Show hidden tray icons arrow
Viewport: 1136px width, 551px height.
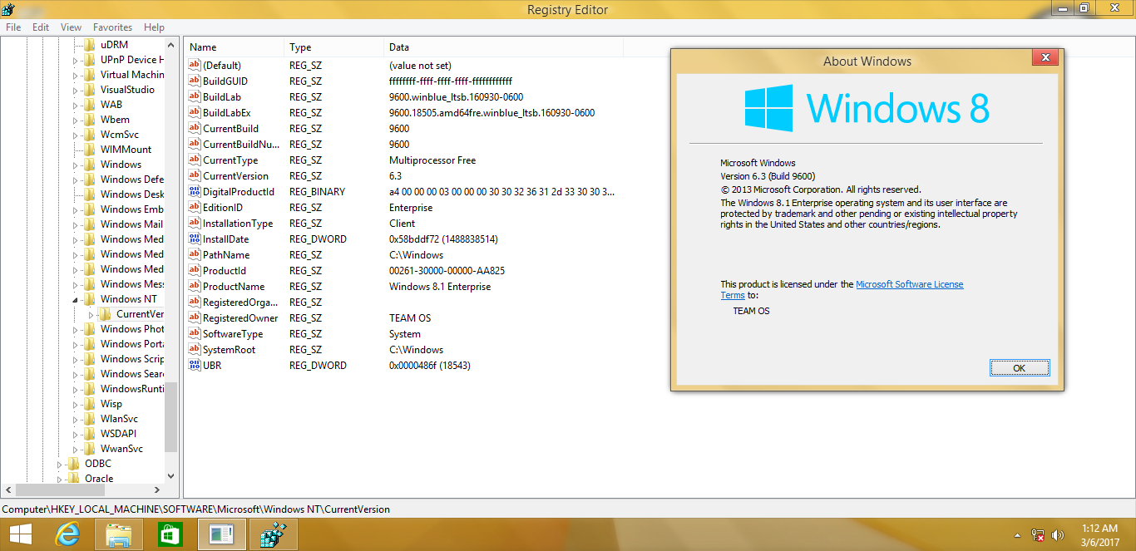[x=1018, y=536]
